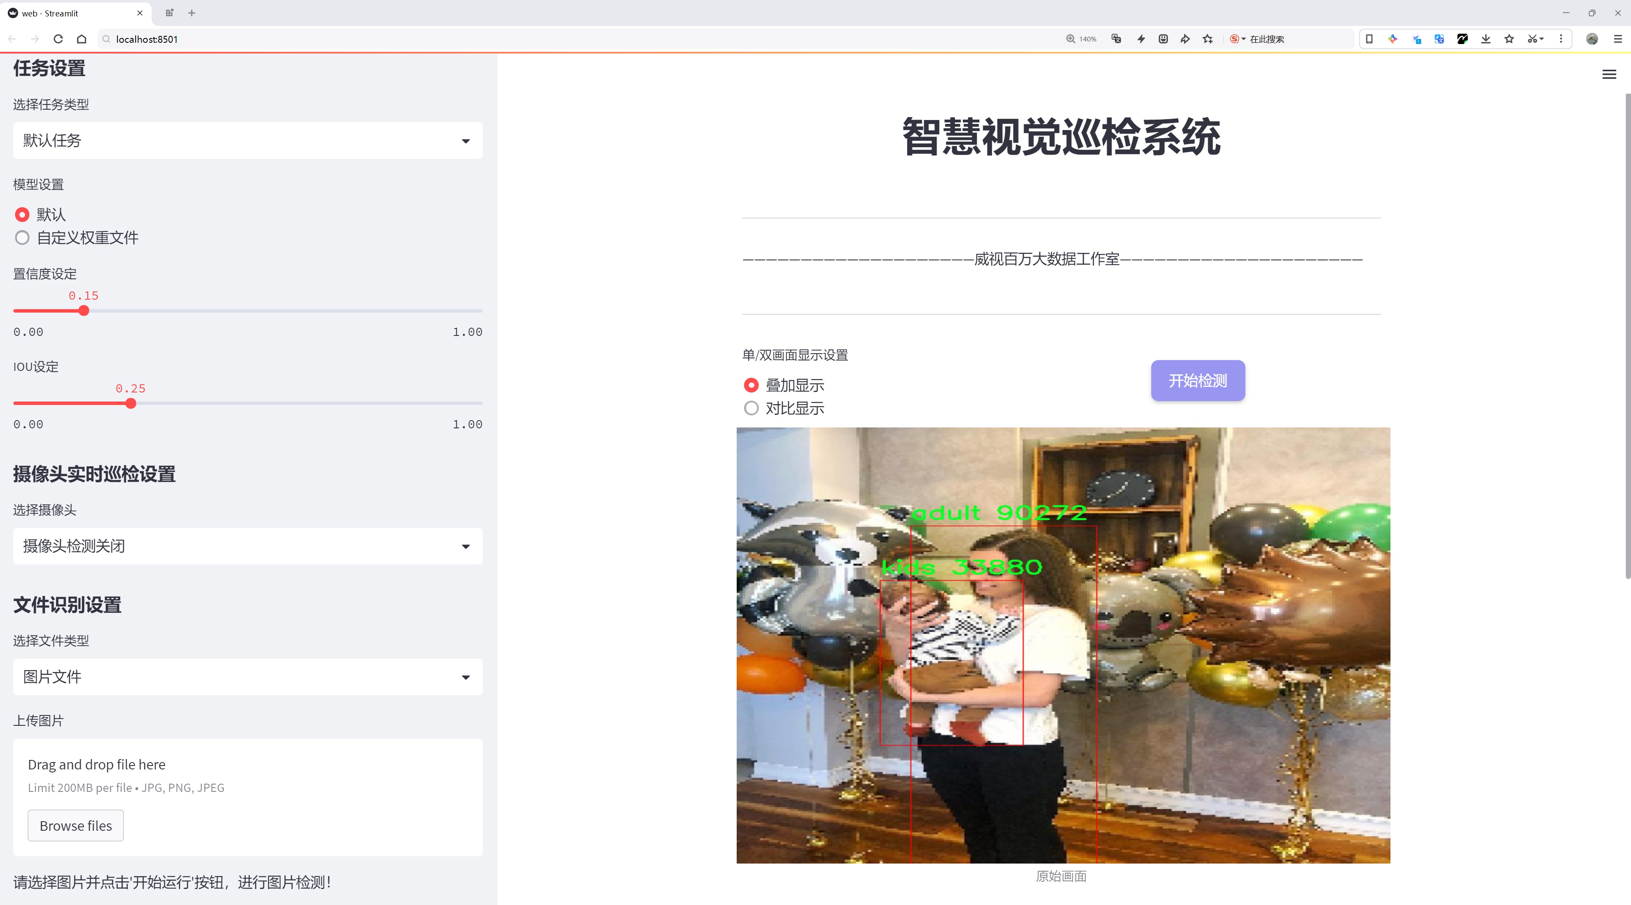This screenshot has width=1631, height=905.
Task: Add bookmark with the star-plus icon
Action: [x=1208, y=38]
